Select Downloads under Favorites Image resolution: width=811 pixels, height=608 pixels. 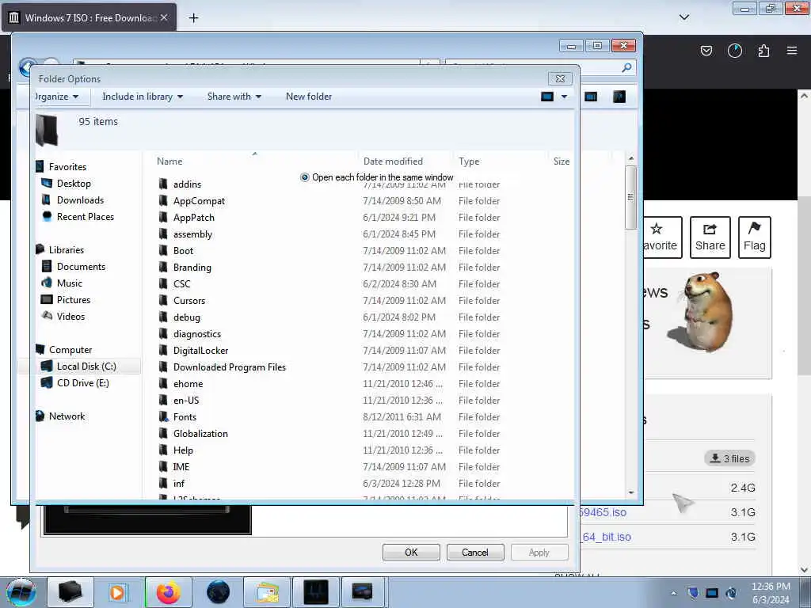pos(80,200)
